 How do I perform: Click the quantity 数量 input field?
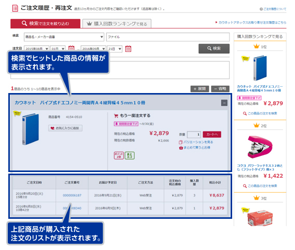pos(194,135)
